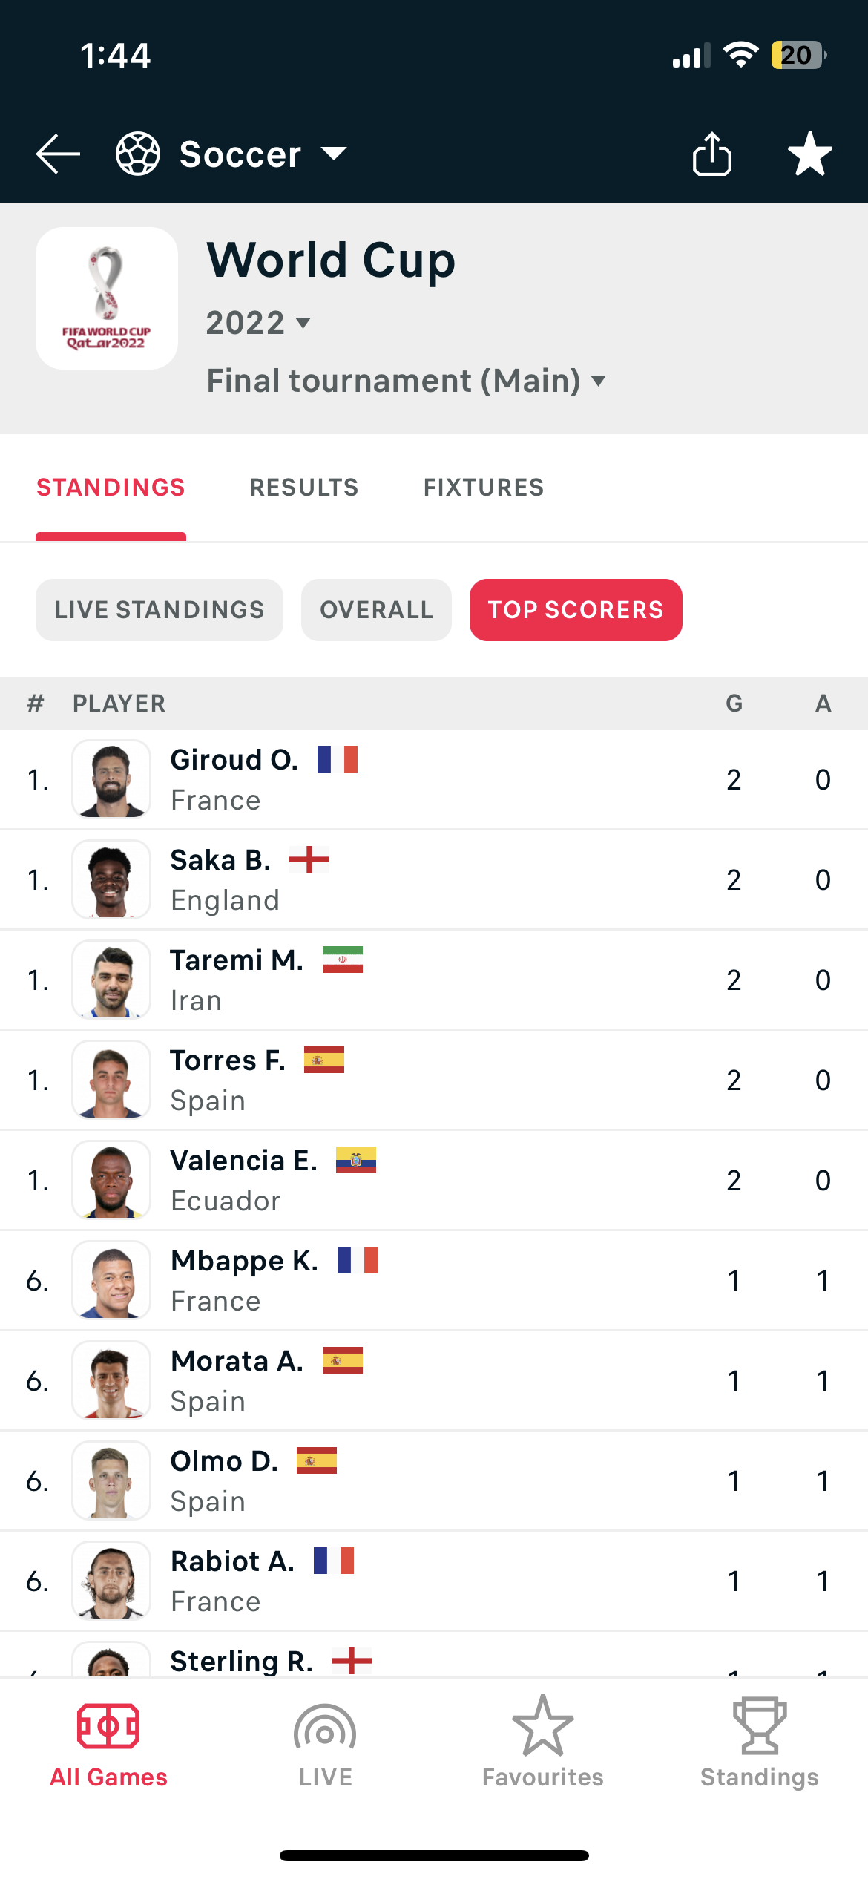Switch to the Results tab
Image resolution: width=868 pixels, height=1879 pixels.
tap(304, 488)
